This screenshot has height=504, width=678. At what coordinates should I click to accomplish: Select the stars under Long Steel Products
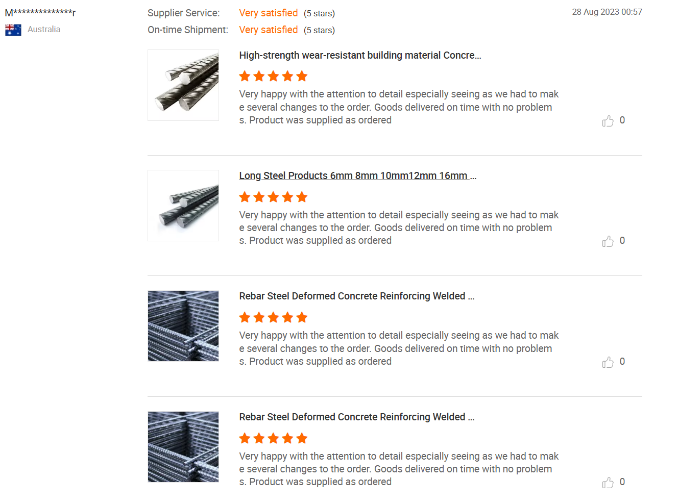point(273,197)
